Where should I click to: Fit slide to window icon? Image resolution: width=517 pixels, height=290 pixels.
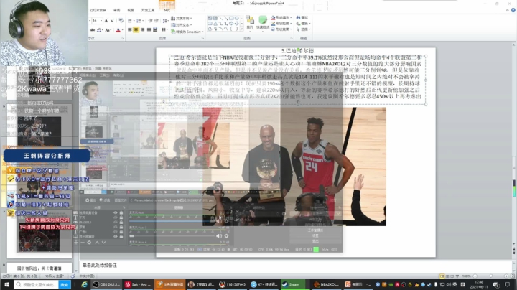[511, 276]
